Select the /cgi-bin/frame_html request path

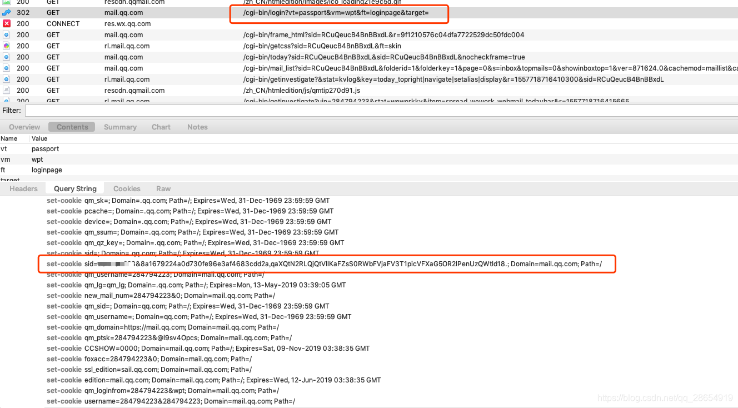point(383,34)
